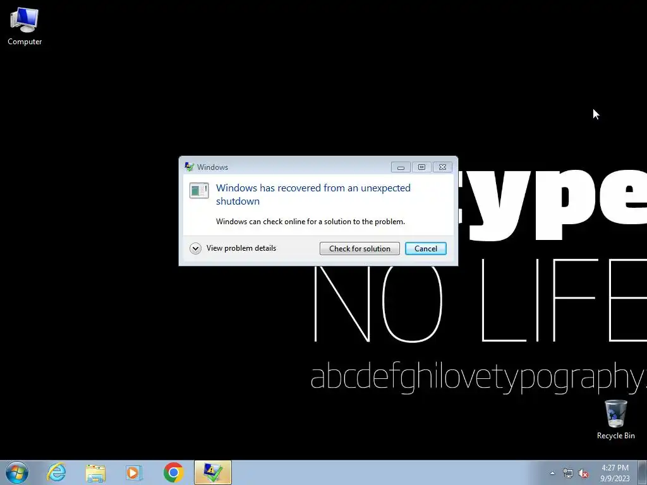Screen dimensions: 647x485
Task: Open the network status tray icon
Action: tap(568, 473)
